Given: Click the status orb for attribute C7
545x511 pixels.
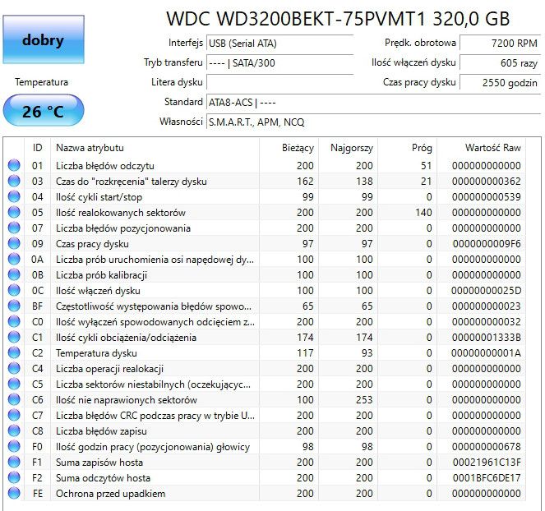Looking at the screenshot, I should coord(14,415).
